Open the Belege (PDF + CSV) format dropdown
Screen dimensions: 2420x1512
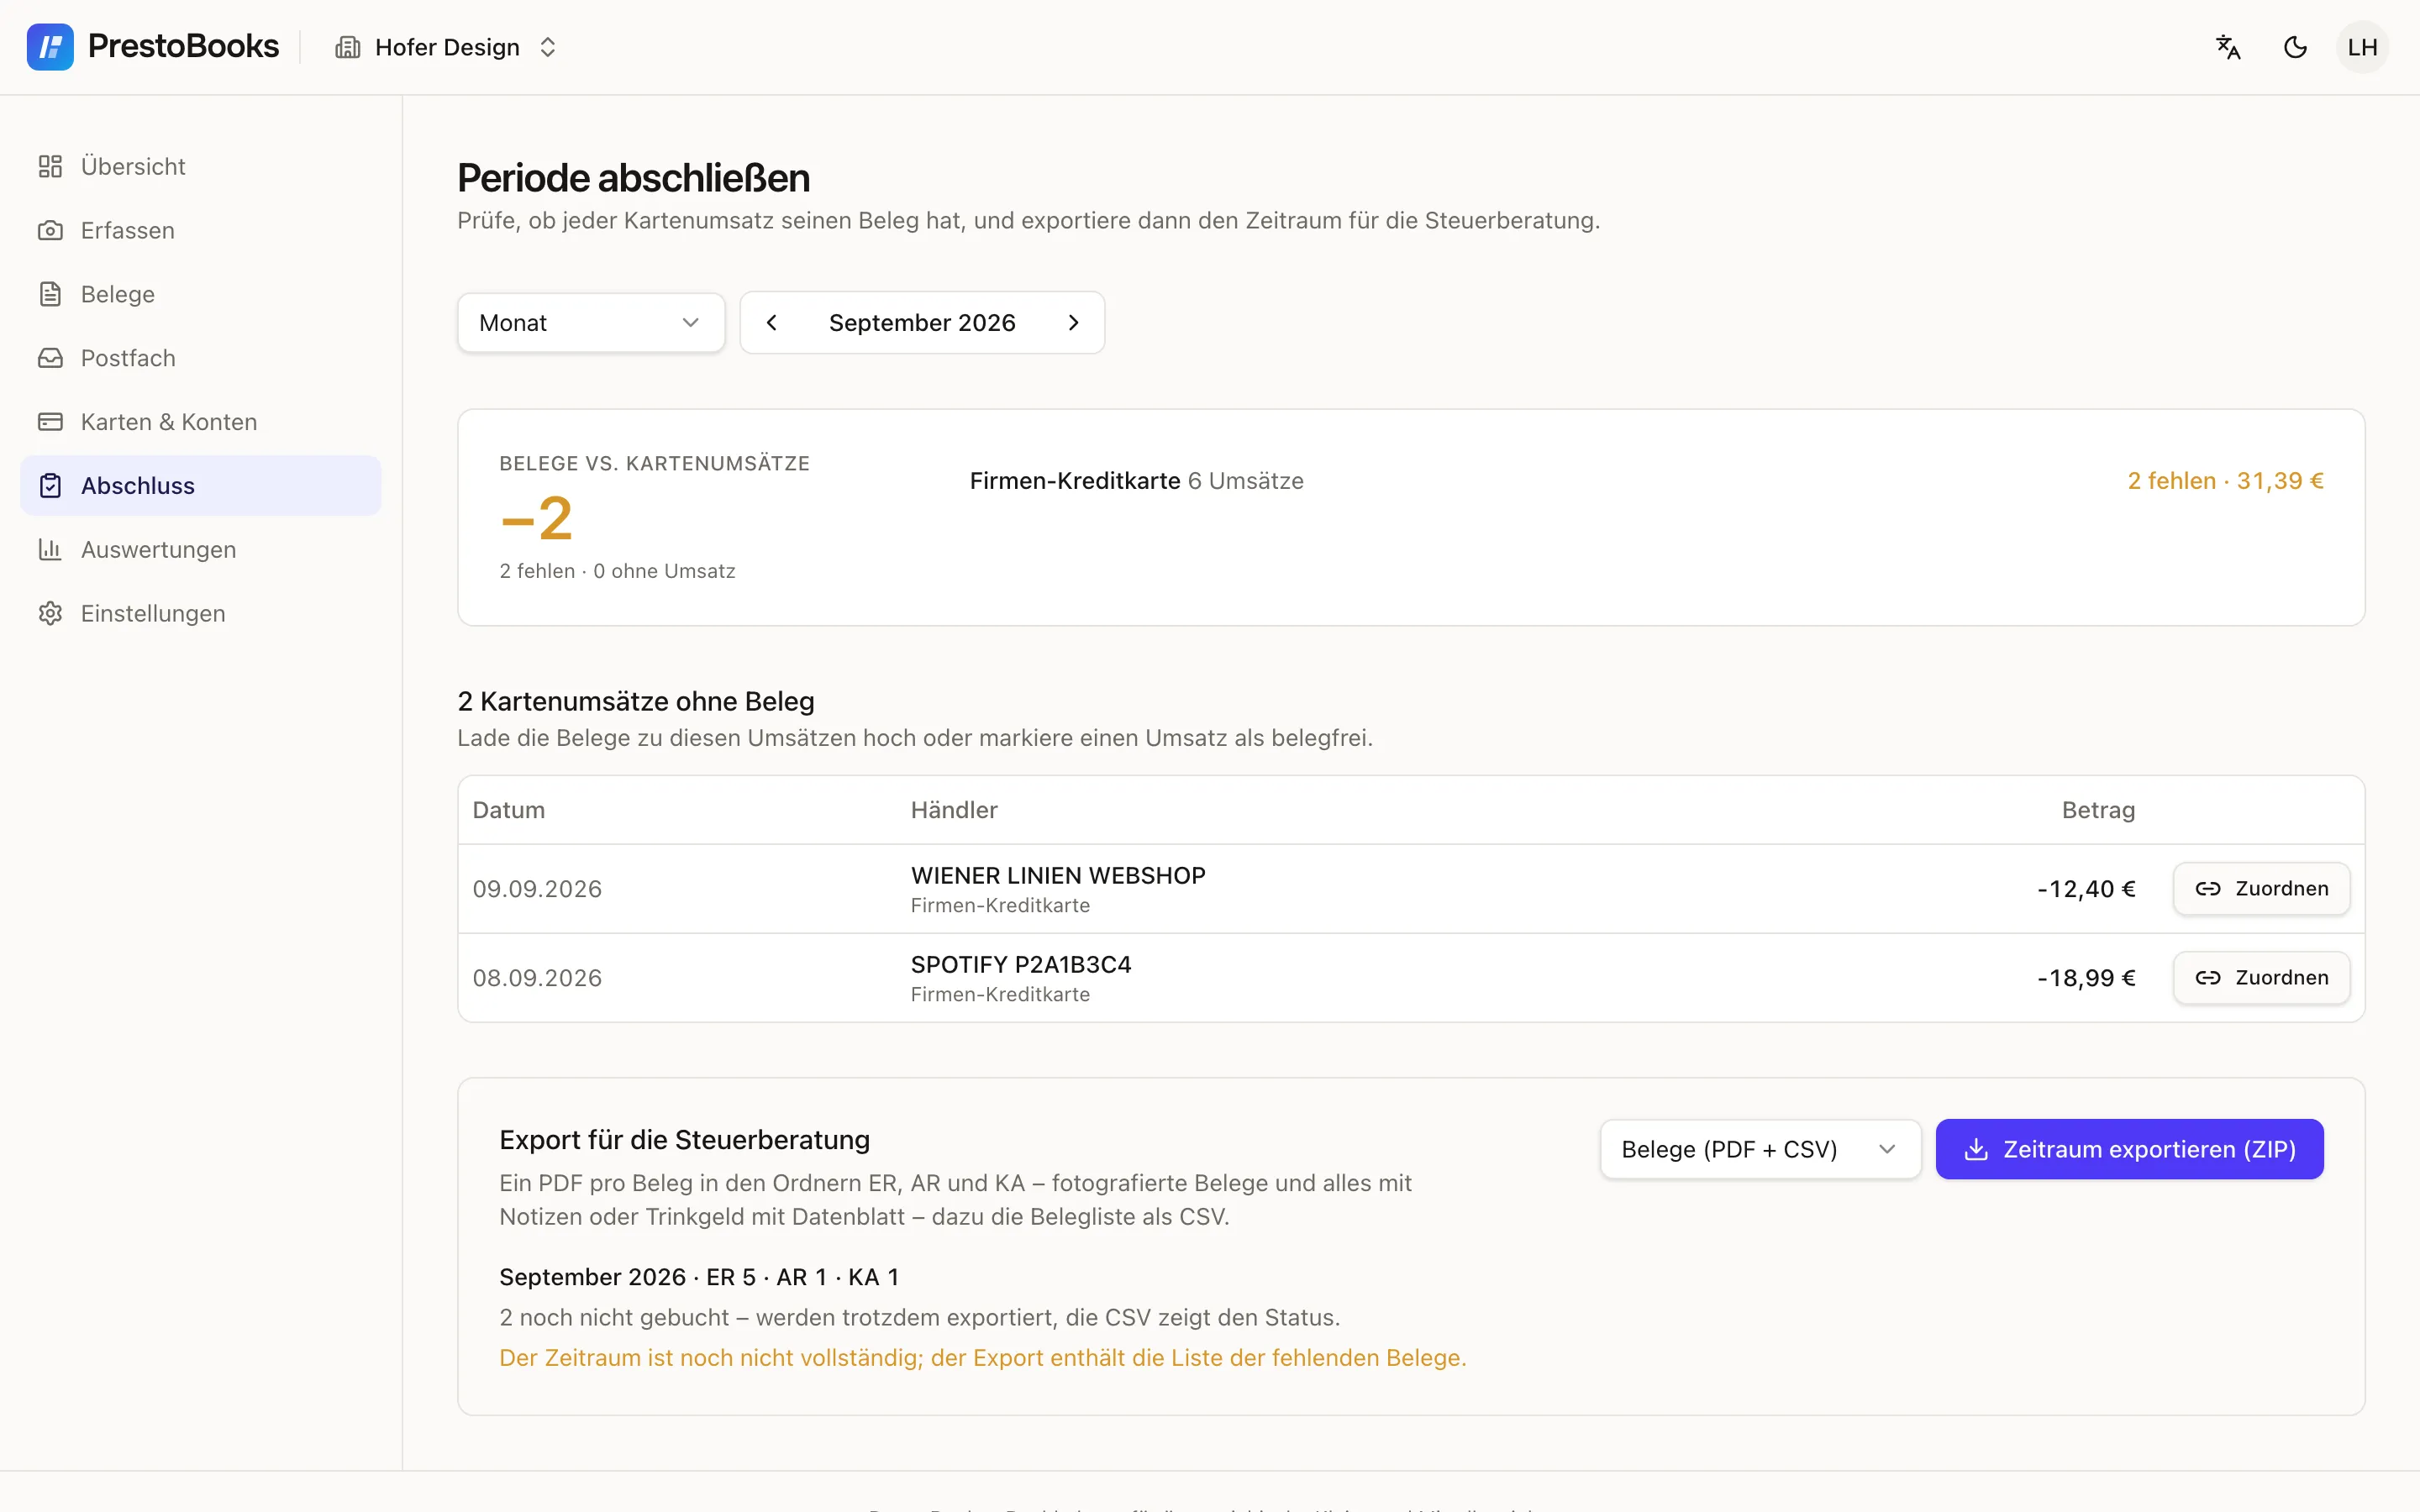pos(1760,1149)
